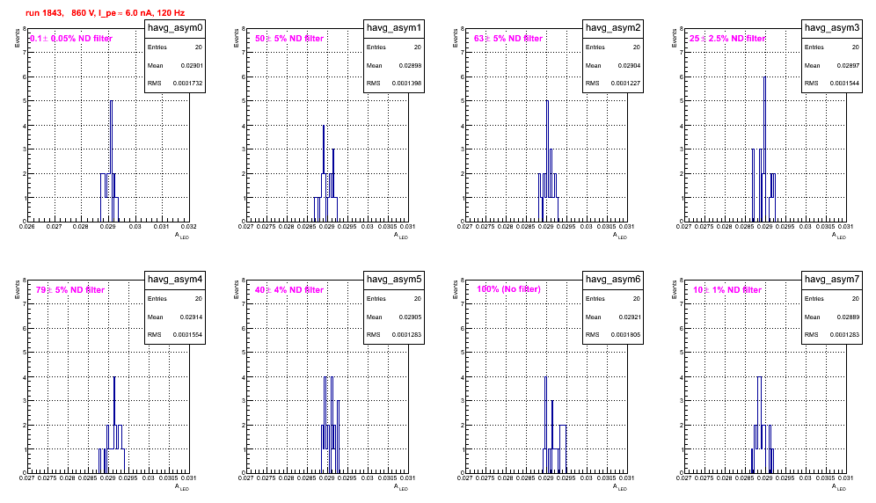Select the havg_asym6 stats box title
This screenshot has width=876, height=503.
(613, 280)
